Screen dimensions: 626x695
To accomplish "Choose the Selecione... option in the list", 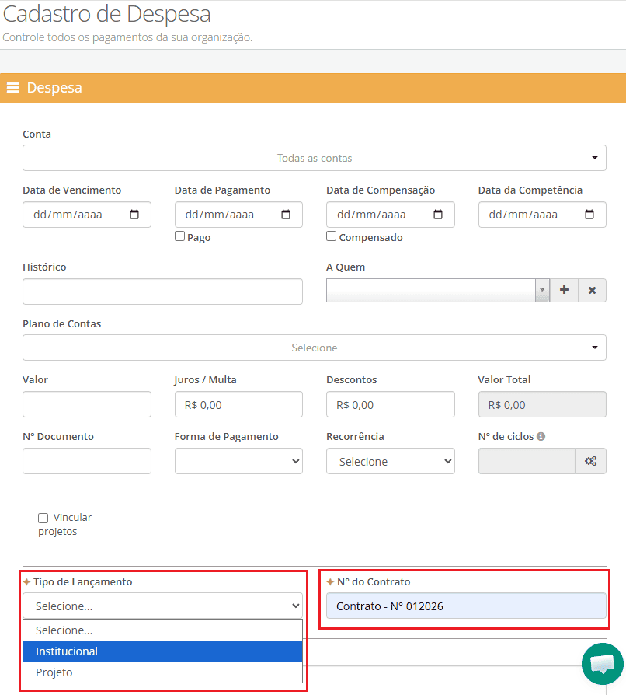I will 162,630.
